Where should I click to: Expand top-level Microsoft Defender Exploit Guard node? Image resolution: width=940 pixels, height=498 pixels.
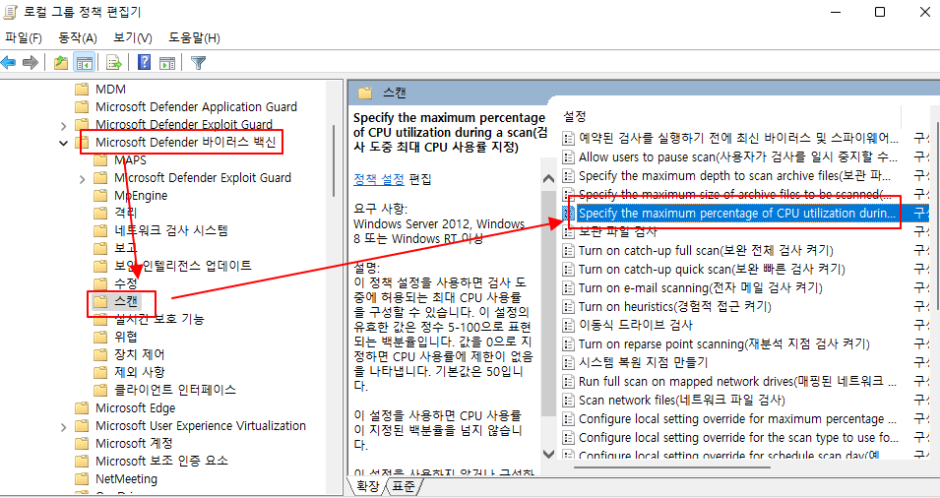[64, 125]
